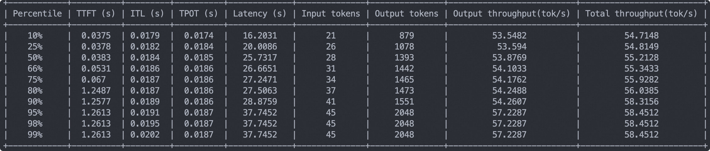
Task: Click the 10% percentile row label
Action: pos(35,36)
